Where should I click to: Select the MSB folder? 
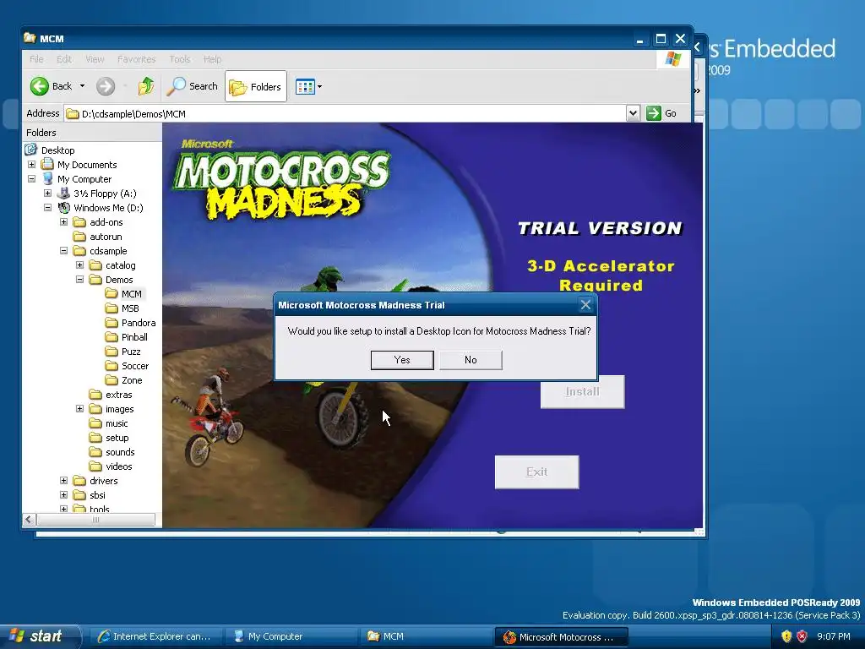pos(130,308)
